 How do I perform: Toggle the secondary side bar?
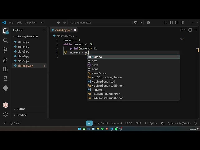182,22
